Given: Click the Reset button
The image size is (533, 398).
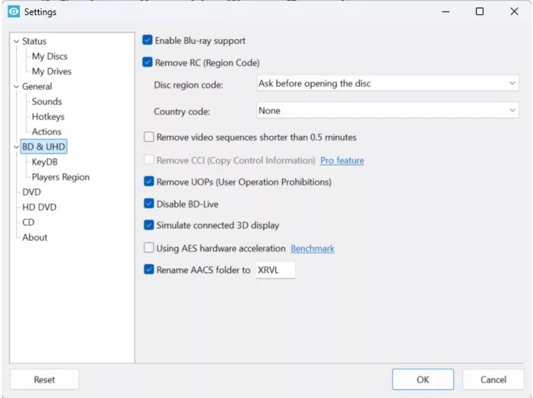Looking at the screenshot, I should coord(44,380).
